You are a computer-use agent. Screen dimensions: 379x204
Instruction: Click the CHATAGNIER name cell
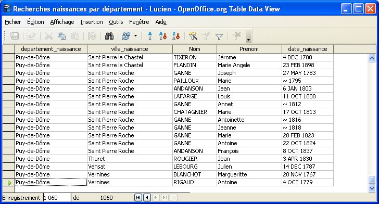pos(195,112)
